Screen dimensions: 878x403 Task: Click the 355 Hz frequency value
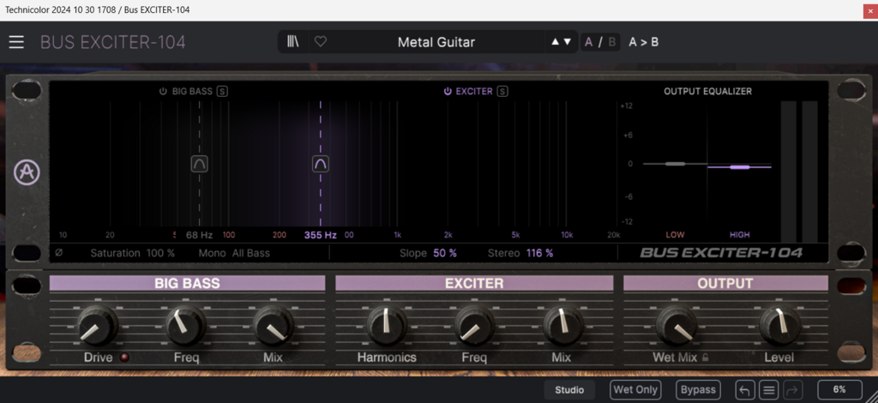click(x=321, y=235)
